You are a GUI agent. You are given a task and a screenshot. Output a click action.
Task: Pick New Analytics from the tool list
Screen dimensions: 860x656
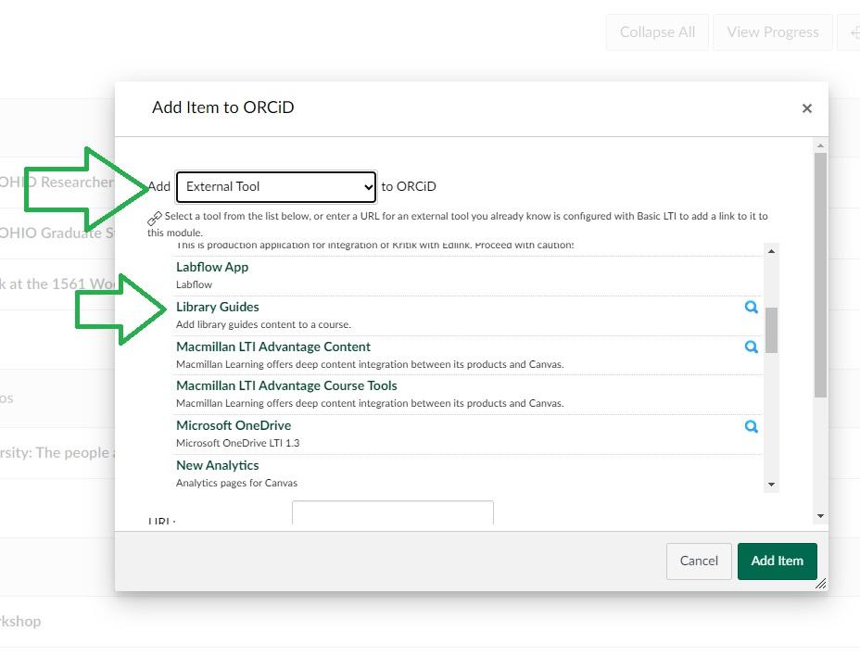[x=218, y=465]
